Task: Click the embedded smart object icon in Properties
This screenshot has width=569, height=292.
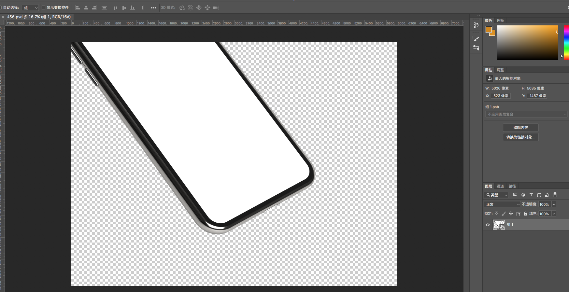Action: coord(490,78)
